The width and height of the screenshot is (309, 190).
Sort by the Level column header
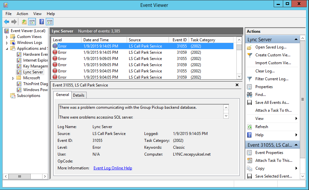(66, 40)
